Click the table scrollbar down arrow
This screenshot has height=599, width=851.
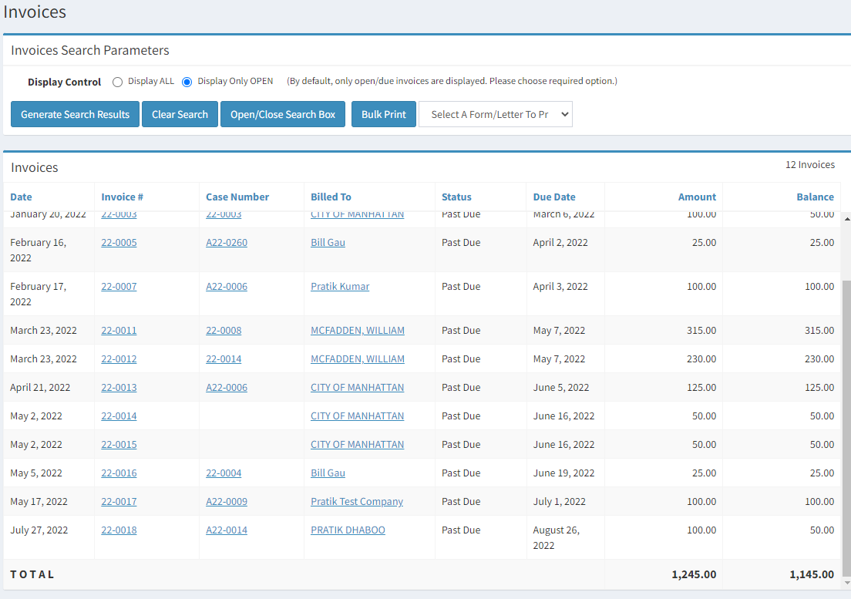click(846, 583)
